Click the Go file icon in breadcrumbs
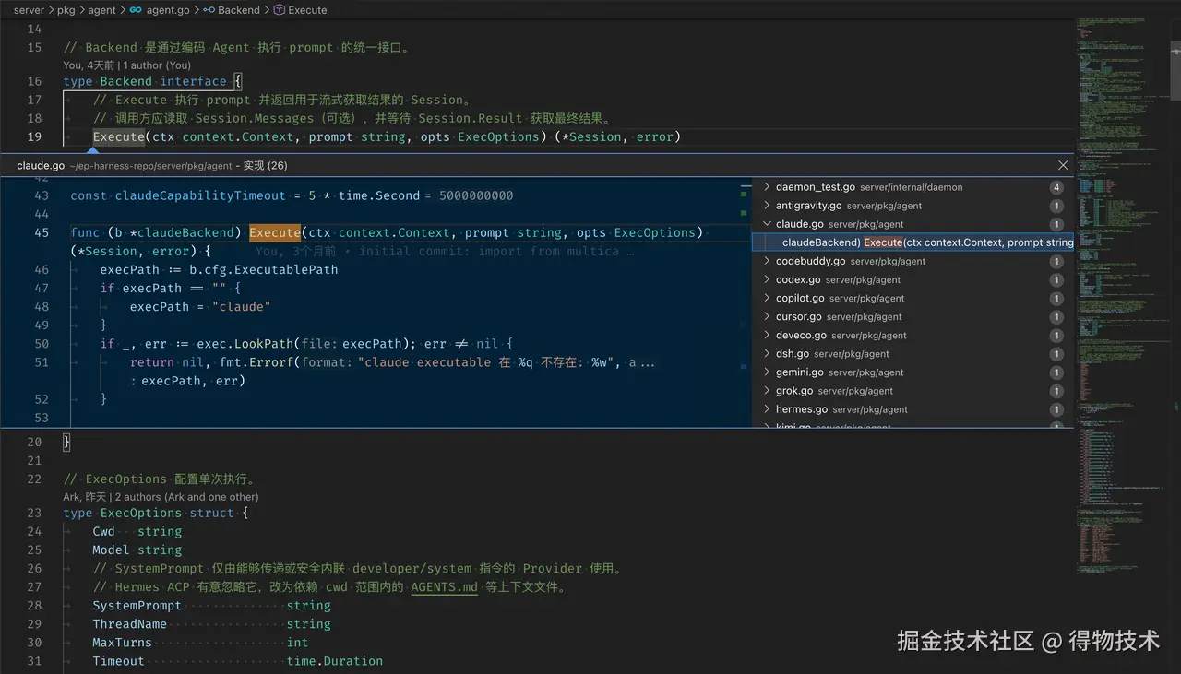1181x674 pixels. pyautogui.click(x=136, y=10)
